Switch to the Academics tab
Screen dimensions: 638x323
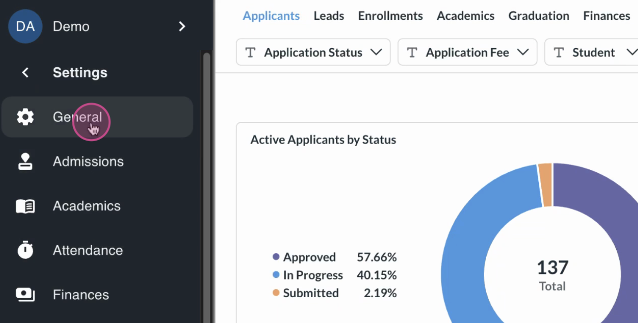click(465, 16)
